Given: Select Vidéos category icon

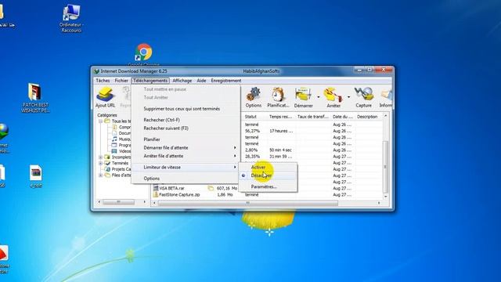Looking at the screenshot, I should pos(114,151).
